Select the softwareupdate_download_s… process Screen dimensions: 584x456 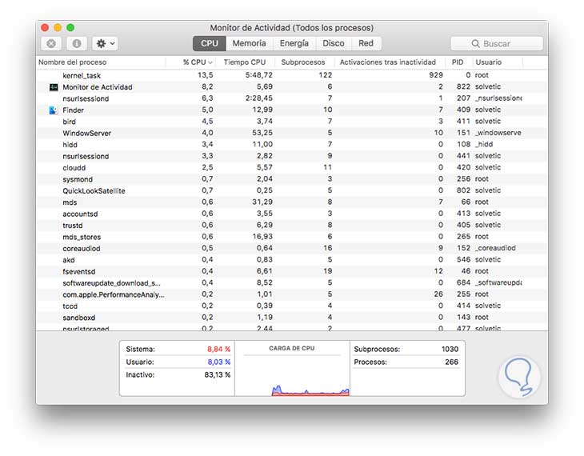[292, 283]
